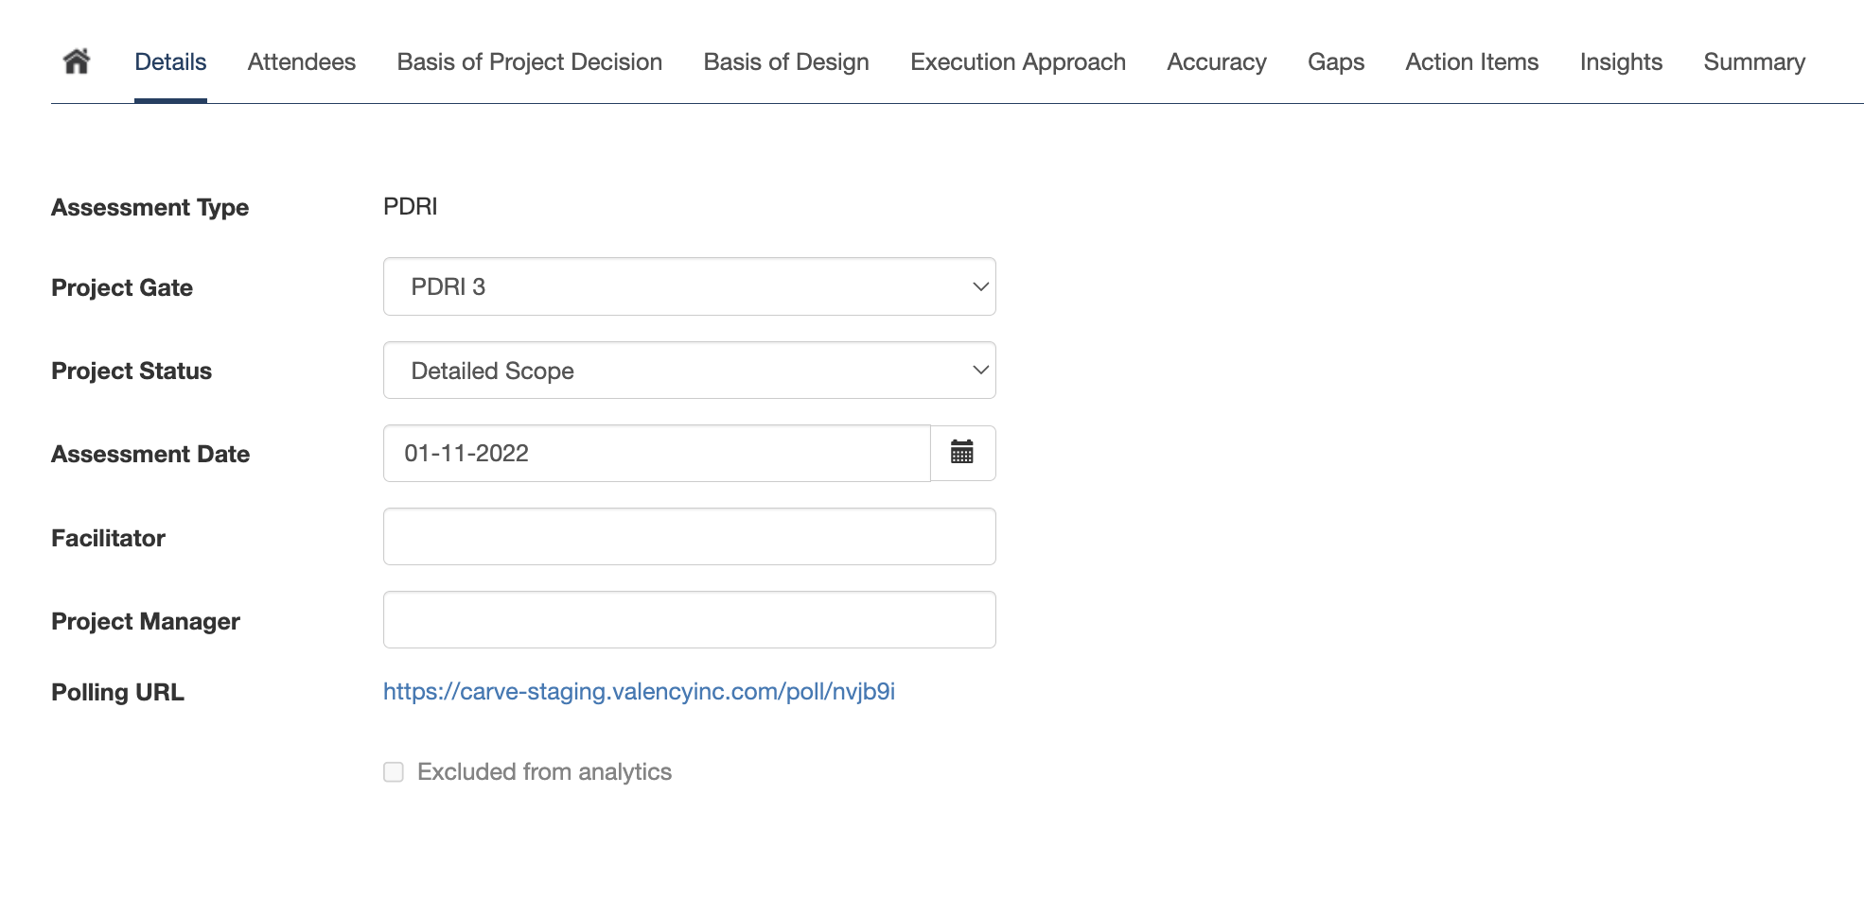The width and height of the screenshot is (1864, 898).
Task: Select the Execution Approach tab
Action: (x=1017, y=62)
